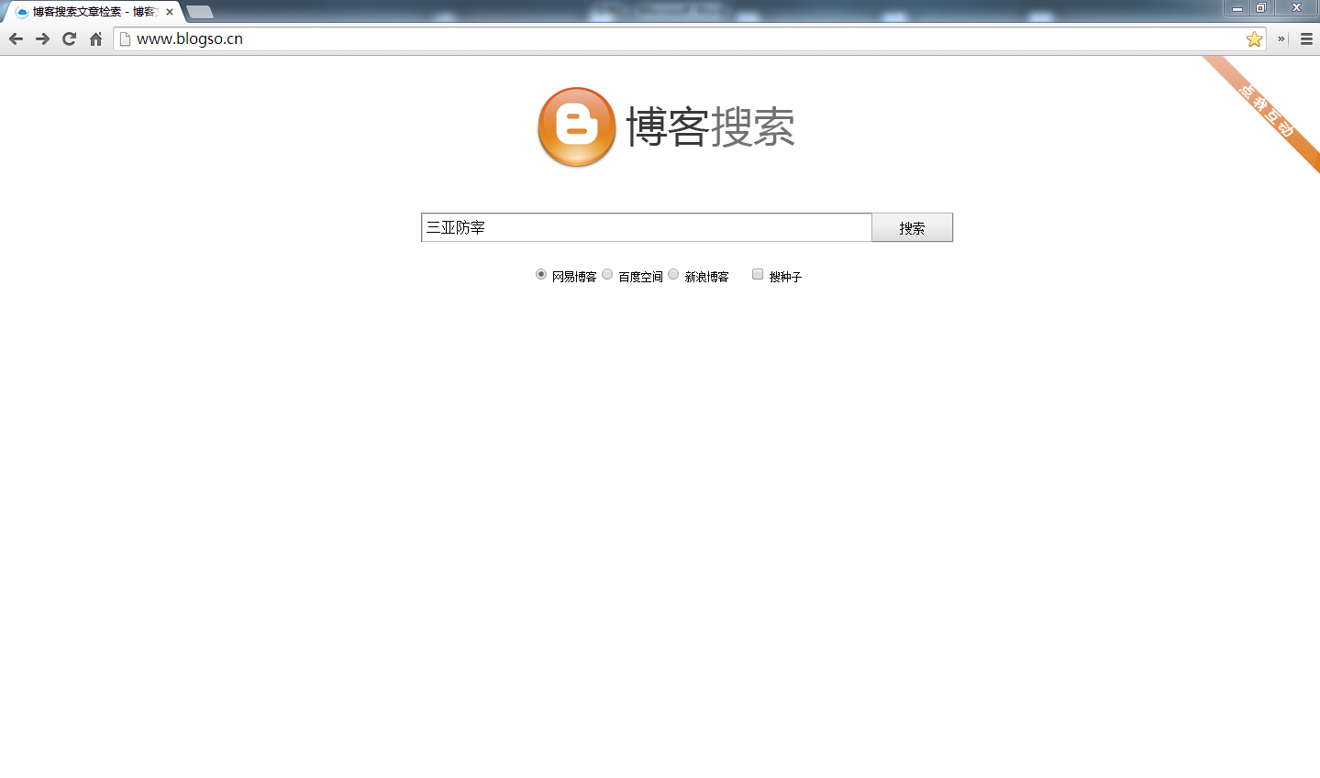Click the search box containing 三亚防宰

pos(646,227)
